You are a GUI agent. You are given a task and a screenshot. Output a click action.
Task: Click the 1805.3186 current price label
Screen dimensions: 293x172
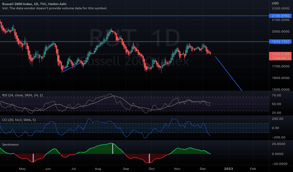(x=280, y=54)
